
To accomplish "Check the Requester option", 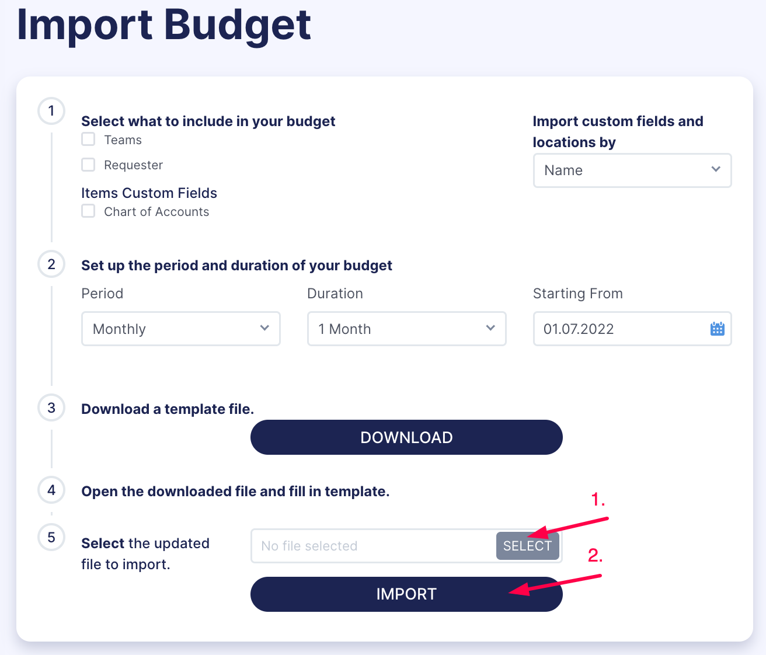I will coord(88,164).
